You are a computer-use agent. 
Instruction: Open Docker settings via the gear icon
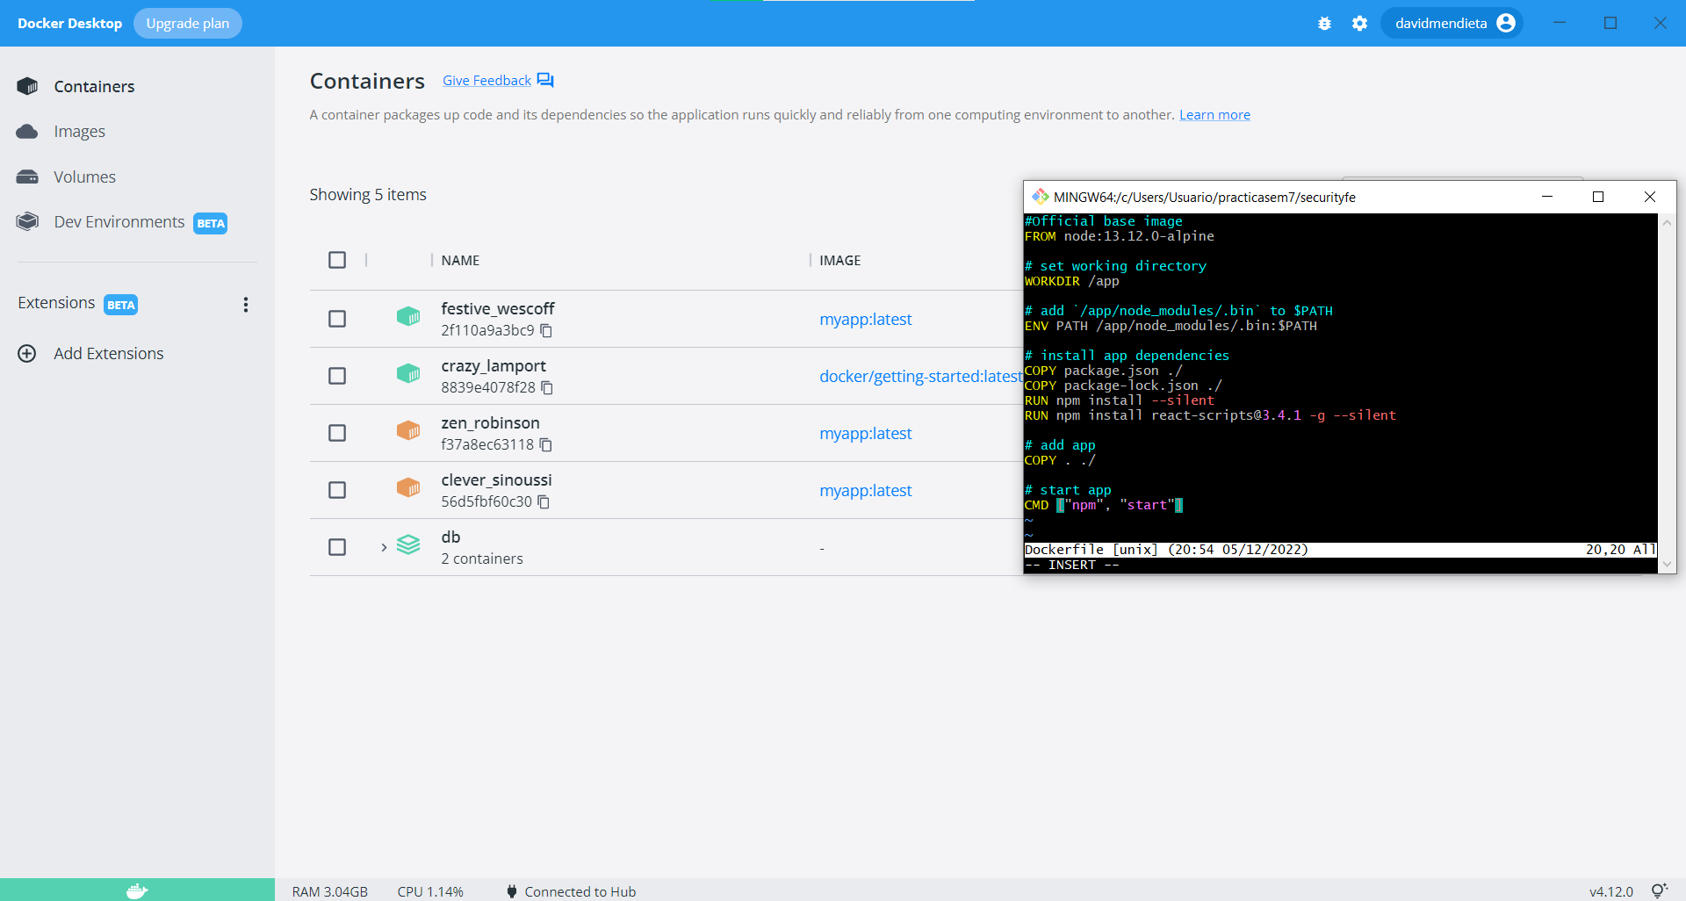(x=1359, y=24)
